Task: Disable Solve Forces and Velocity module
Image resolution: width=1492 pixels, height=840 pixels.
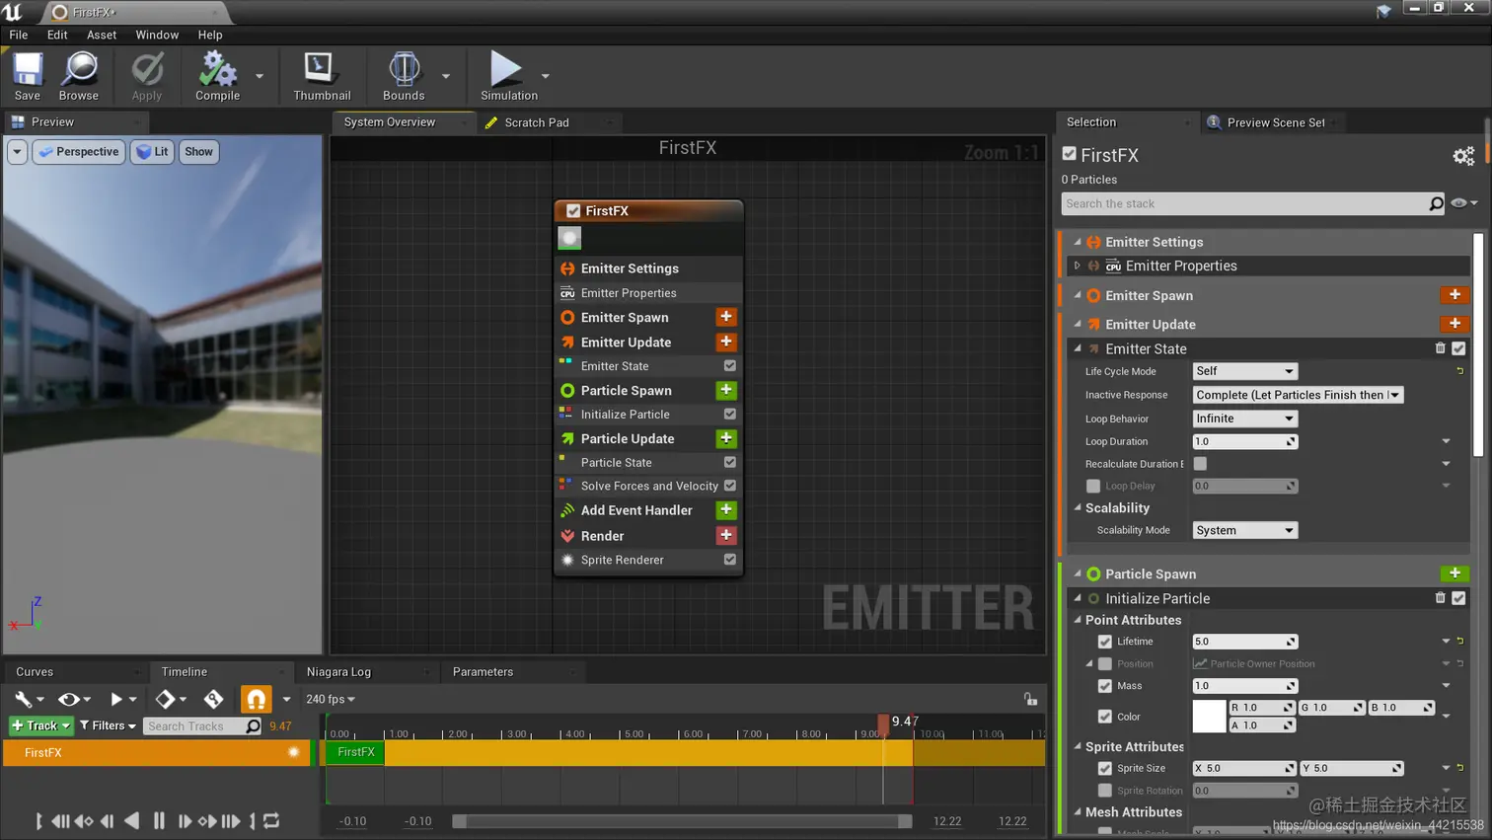Action: click(730, 486)
